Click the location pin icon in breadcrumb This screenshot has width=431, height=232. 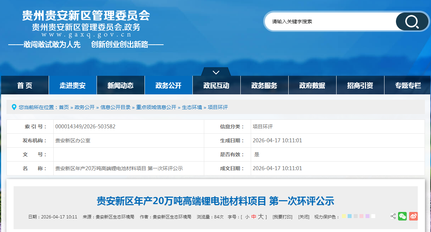(x=14, y=107)
